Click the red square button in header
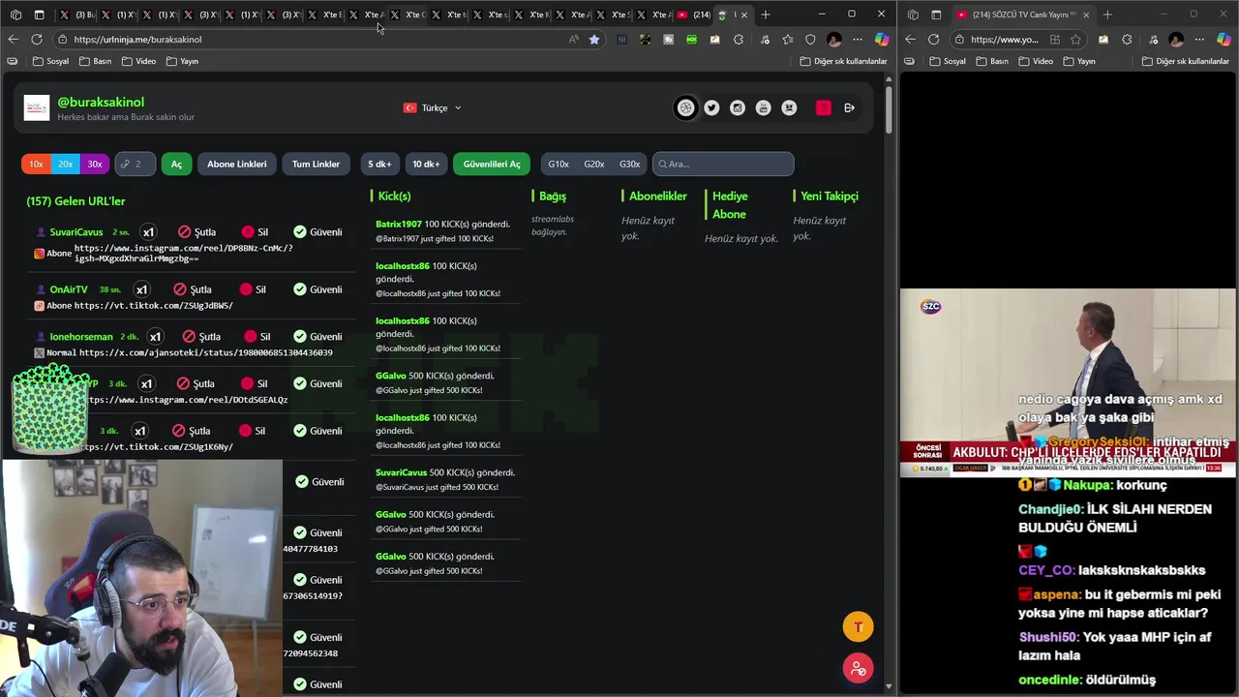This screenshot has height=697, width=1239. point(824,107)
